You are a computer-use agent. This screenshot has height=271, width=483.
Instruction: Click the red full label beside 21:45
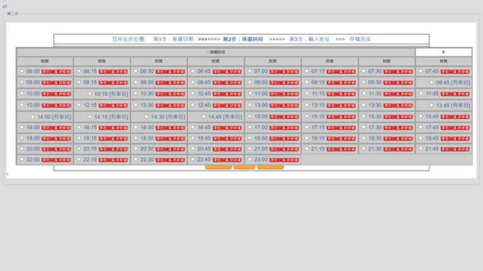455,149
